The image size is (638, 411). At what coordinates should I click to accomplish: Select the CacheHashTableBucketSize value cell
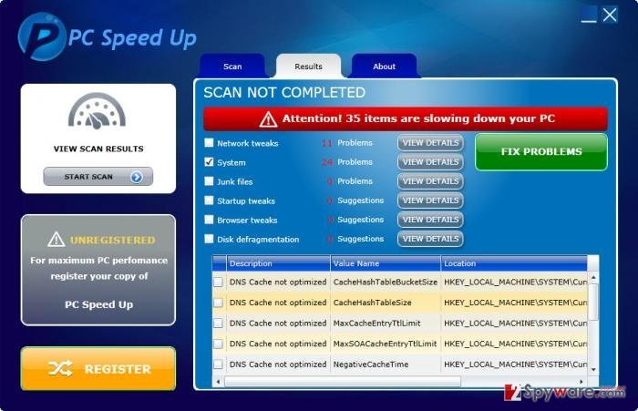click(386, 282)
